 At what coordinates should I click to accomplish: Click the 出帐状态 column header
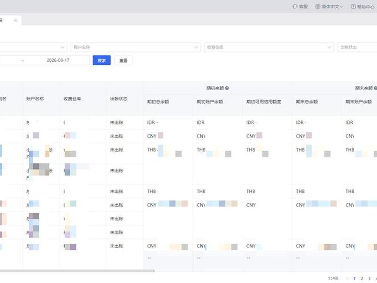(x=119, y=99)
